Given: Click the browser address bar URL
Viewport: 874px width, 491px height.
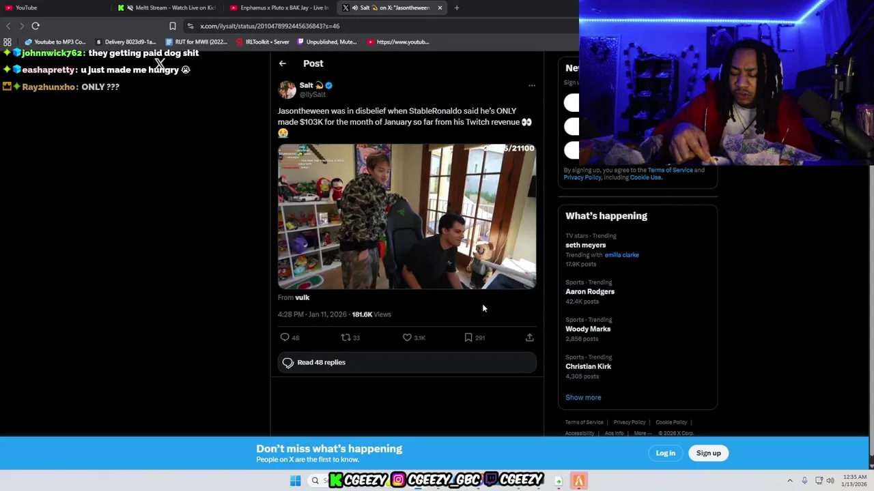Looking at the screenshot, I should (x=270, y=26).
